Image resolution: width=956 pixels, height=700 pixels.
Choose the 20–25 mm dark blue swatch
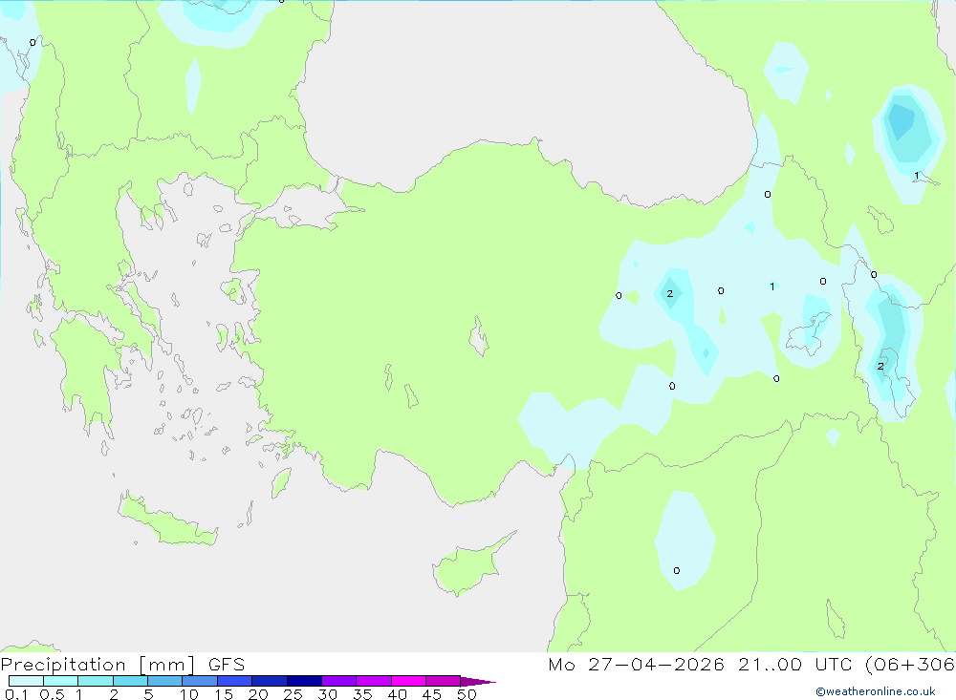pyautogui.click(x=269, y=681)
